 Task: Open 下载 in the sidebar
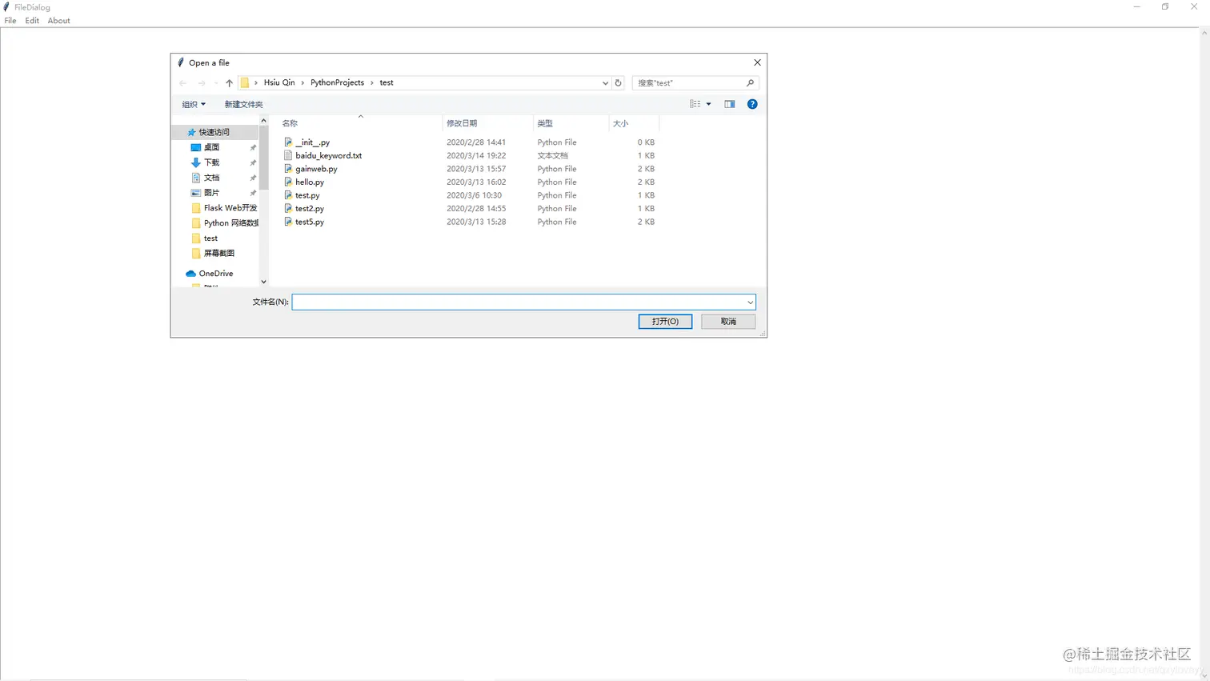pyautogui.click(x=211, y=162)
